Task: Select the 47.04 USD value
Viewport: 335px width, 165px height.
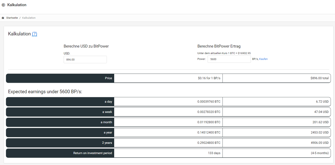Action: (x=321, y=112)
